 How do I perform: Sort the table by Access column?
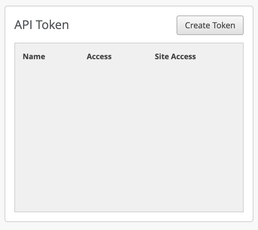pos(99,57)
